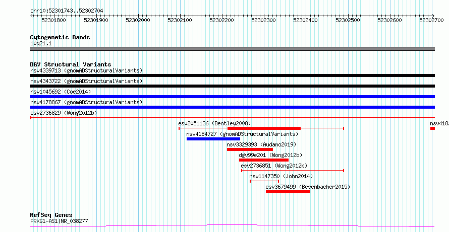
Task: Select the red bar for dgv99e201
Action: coord(264,160)
